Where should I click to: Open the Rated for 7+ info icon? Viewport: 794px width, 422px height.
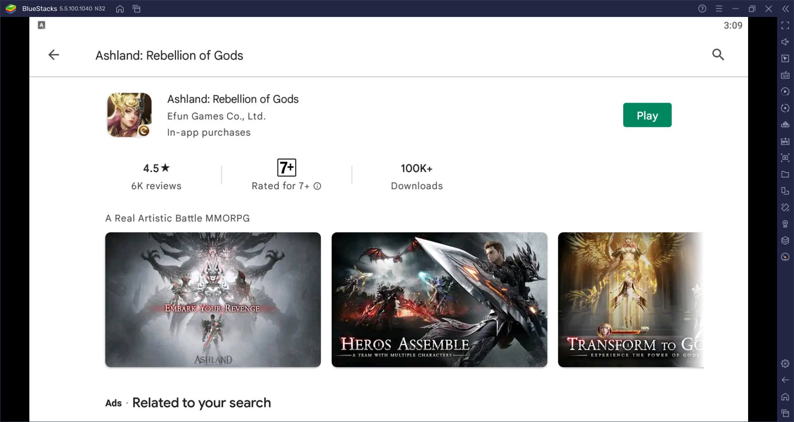coord(317,186)
